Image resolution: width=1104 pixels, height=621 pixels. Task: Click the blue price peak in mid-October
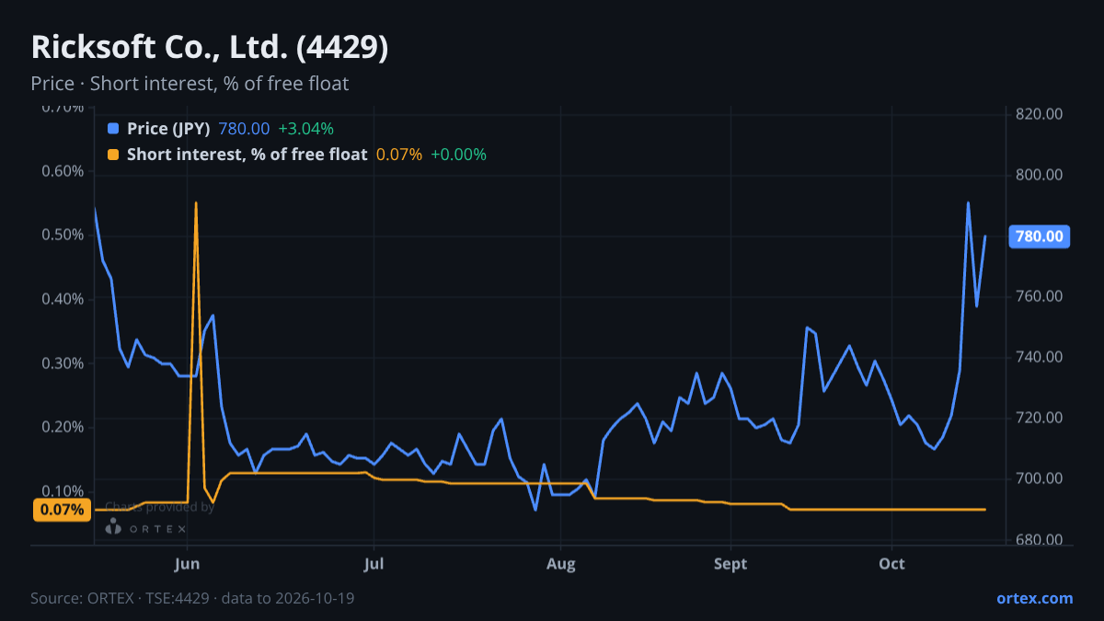968,203
